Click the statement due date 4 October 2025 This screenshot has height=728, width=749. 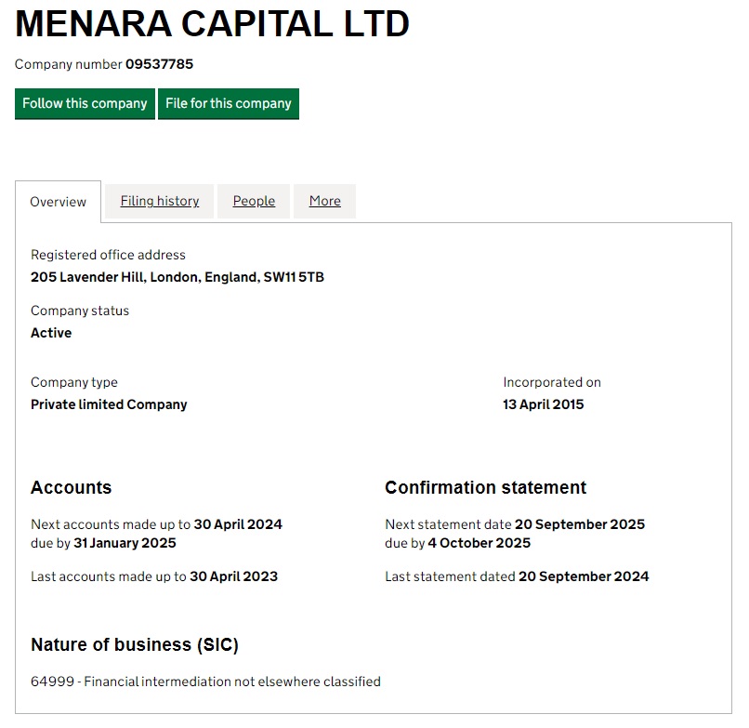[x=479, y=543]
